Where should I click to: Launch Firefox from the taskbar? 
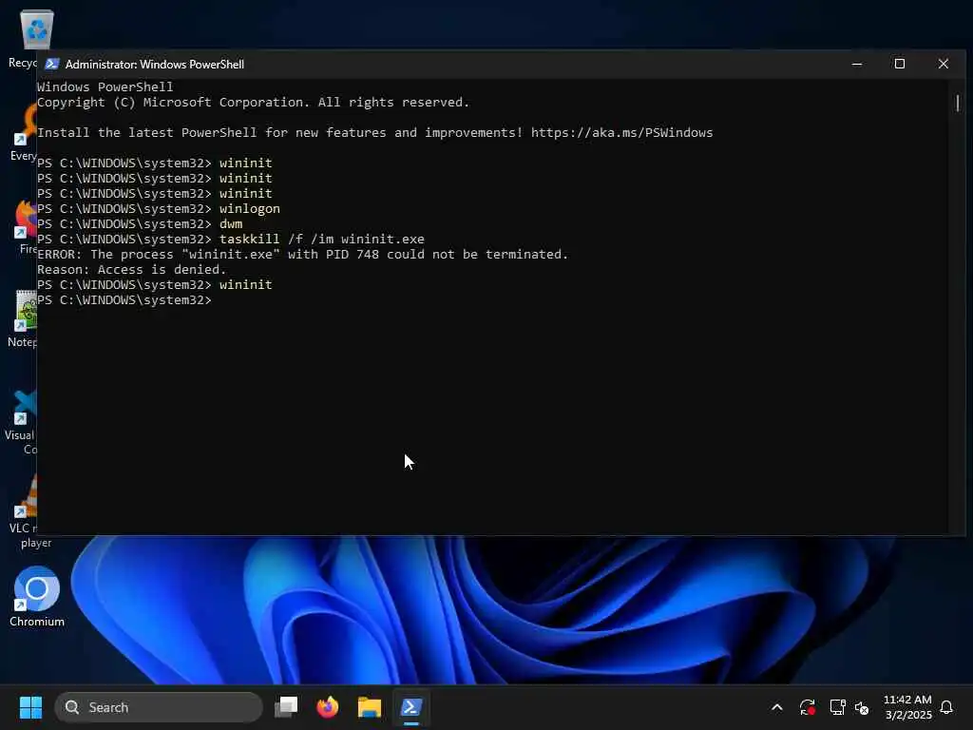(328, 707)
